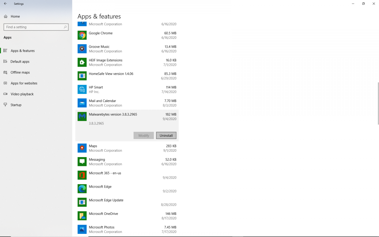Screen dimensions: 379x237
Task: Click the Apps for websites icon
Action: pos(5,83)
